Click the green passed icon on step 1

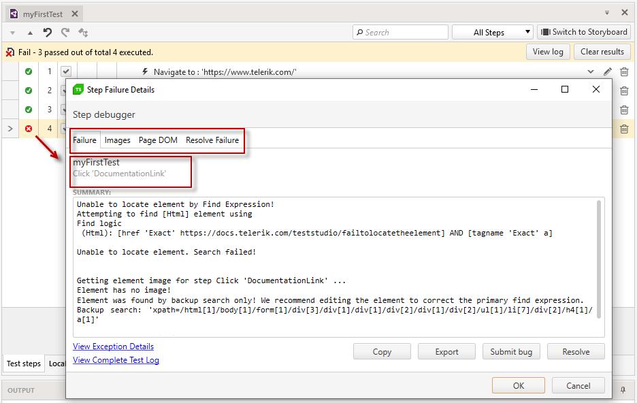tap(29, 71)
